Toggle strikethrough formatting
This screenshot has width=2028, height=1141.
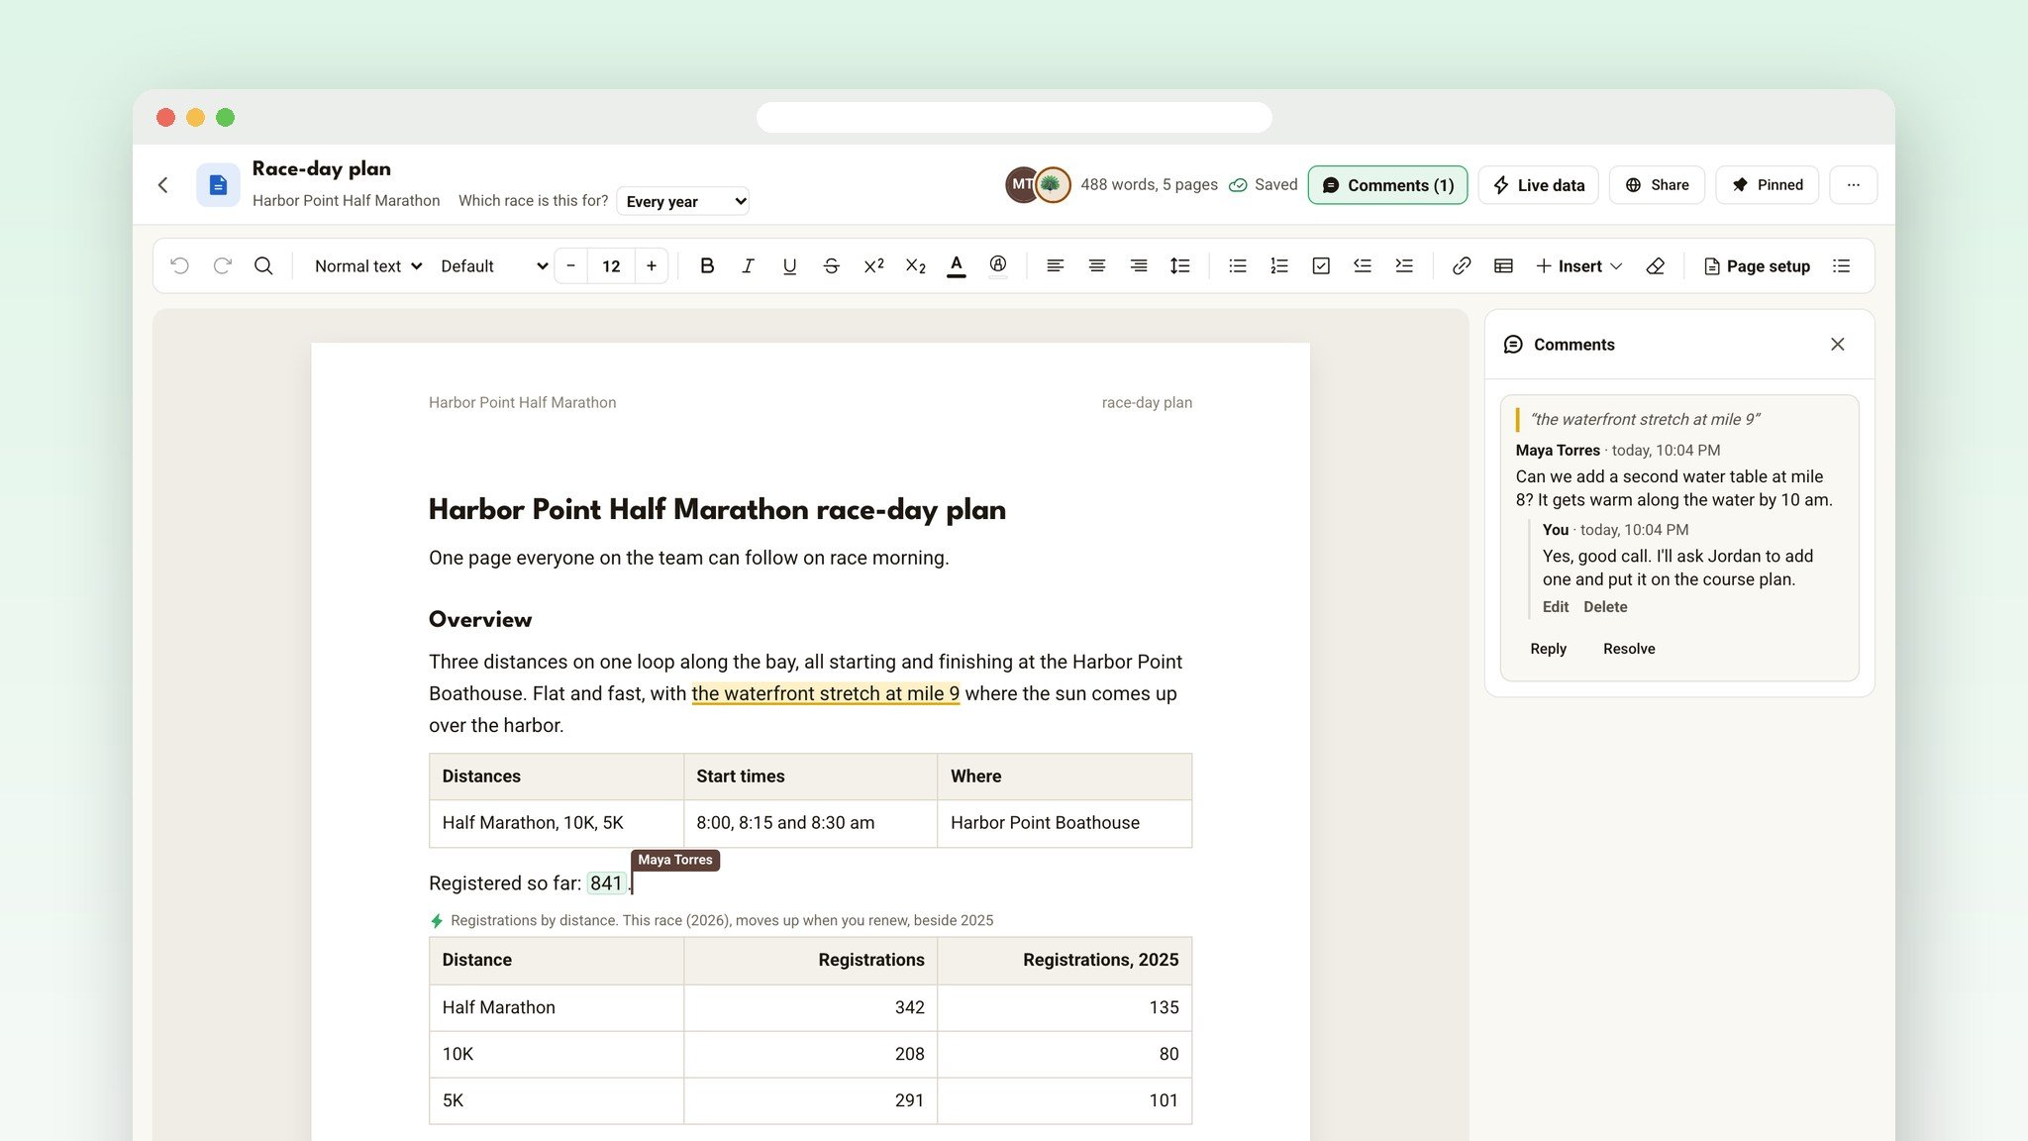coord(831,265)
